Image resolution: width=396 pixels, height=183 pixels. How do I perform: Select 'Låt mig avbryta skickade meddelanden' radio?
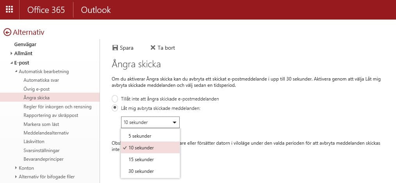(115, 108)
